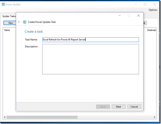Click the 'Task Name:' label

click(31, 40)
